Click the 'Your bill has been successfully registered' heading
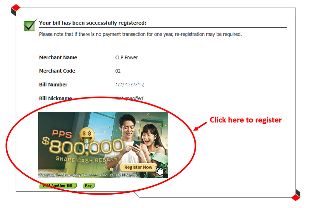This screenshot has height=208, width=312. point(93,23)
